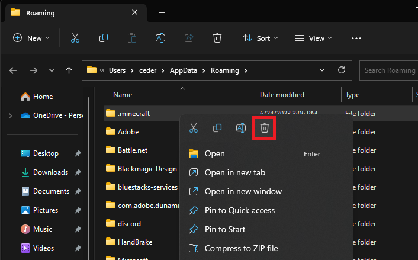Click the toolbar Delete trash icon
This screenshot has height=260, width=418.
(x=217, y=38)
